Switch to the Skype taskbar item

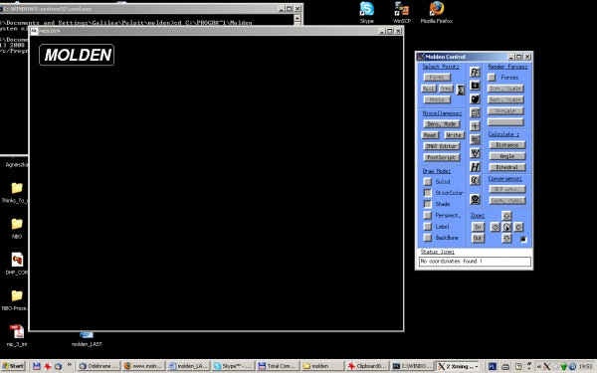coord(233,366)
